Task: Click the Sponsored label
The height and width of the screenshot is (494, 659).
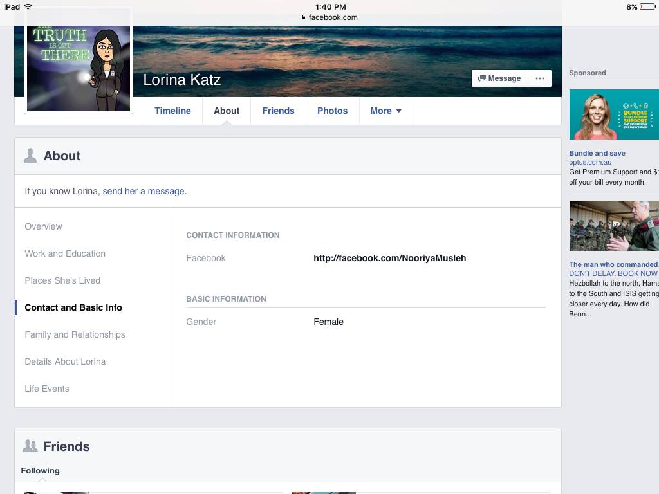Action: tap(588, 73)
